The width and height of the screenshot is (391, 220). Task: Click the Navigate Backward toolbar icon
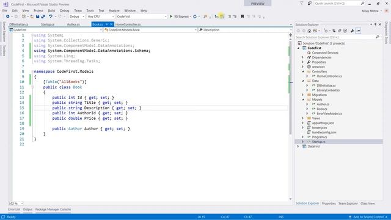pyautogui.click(x=8, y=16)
